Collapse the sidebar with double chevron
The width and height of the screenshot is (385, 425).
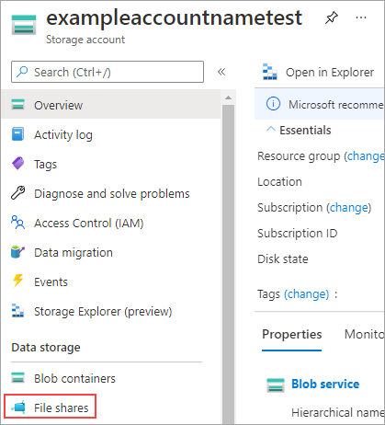coord(221,72)
